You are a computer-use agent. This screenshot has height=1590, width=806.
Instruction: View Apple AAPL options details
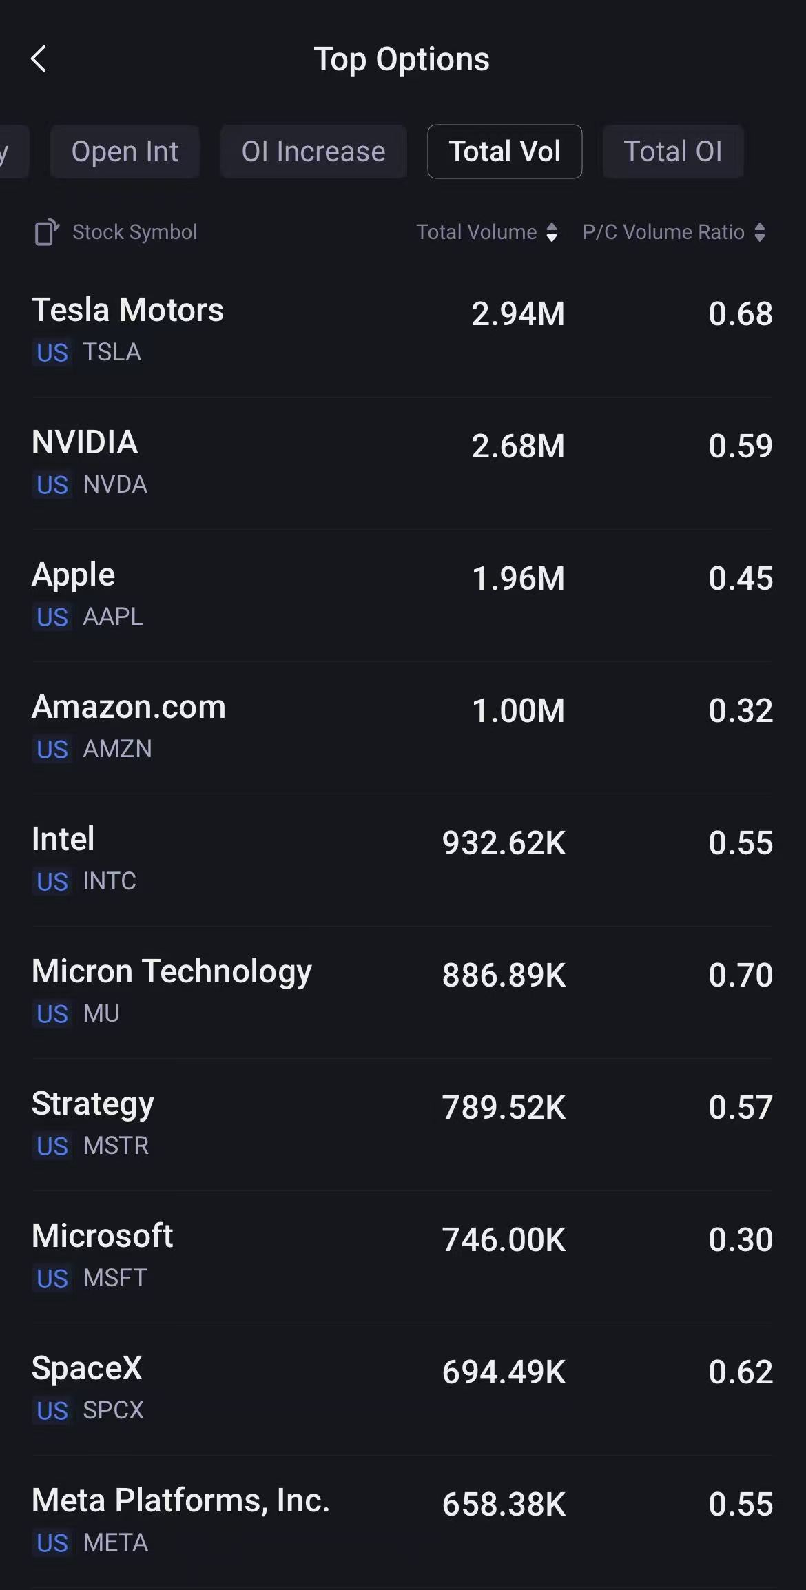(403, 595)
